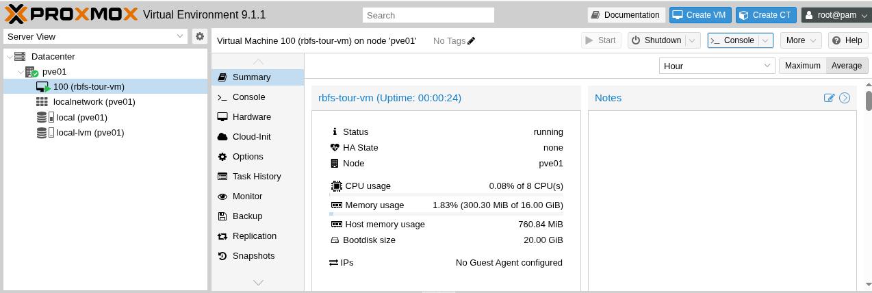Click the Proxmox logo
The width and height of the screenshot is (872, 293).
pyautogui.click(x=72, y=14)
